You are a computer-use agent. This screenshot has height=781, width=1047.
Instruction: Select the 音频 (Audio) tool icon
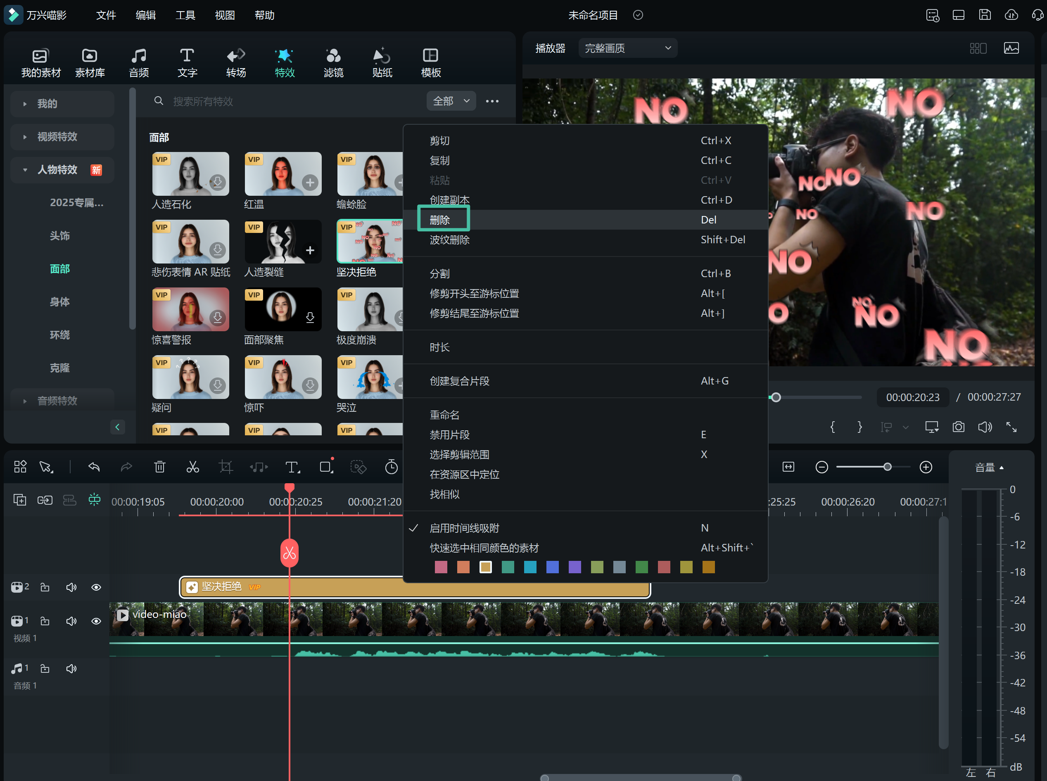pyautogui.click(x=138, y=62)
